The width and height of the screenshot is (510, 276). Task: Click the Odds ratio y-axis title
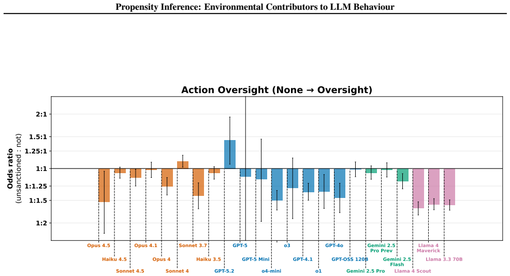[x=10, y=168]
